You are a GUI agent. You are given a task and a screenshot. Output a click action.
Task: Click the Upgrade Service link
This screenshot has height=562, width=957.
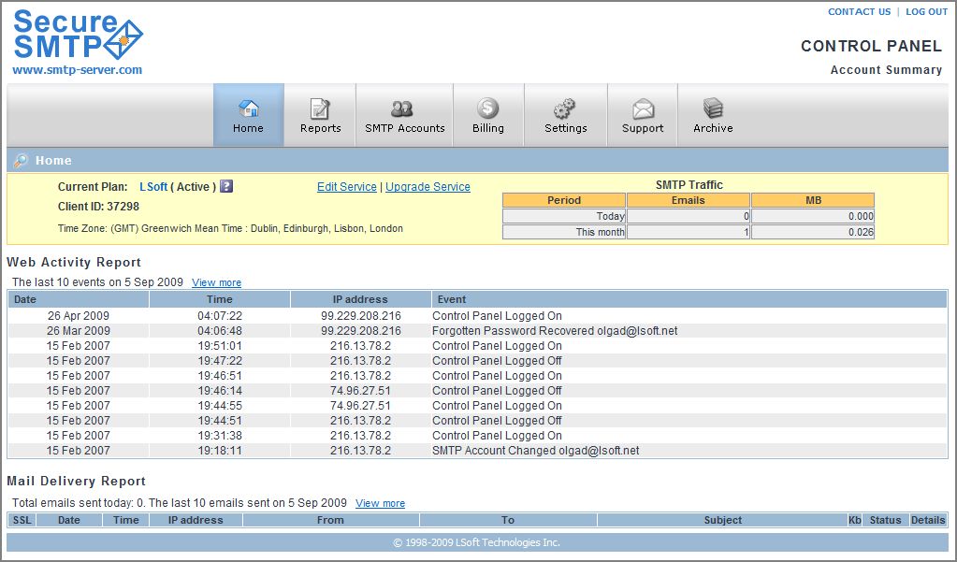428,186
